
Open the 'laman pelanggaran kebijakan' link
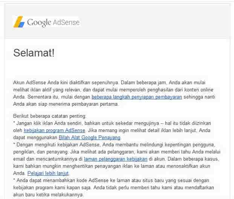pyautogui.click(x=116, y=159)
